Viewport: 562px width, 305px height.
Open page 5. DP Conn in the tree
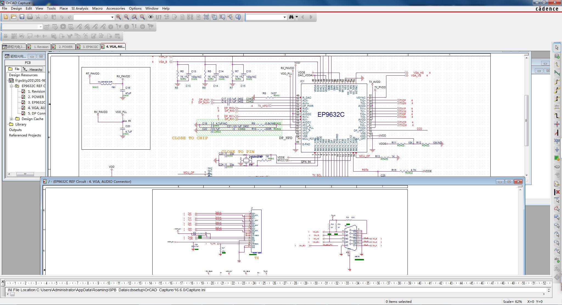pyautogui.click(x=37, y=113)
